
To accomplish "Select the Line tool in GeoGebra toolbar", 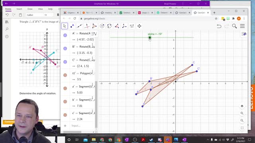I will point(80,26).
